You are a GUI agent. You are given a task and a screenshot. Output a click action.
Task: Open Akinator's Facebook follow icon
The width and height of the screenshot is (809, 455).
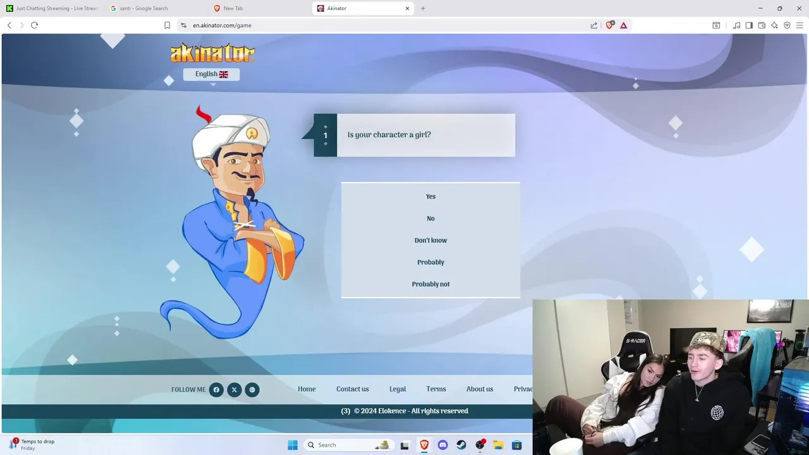coord(216,390)
